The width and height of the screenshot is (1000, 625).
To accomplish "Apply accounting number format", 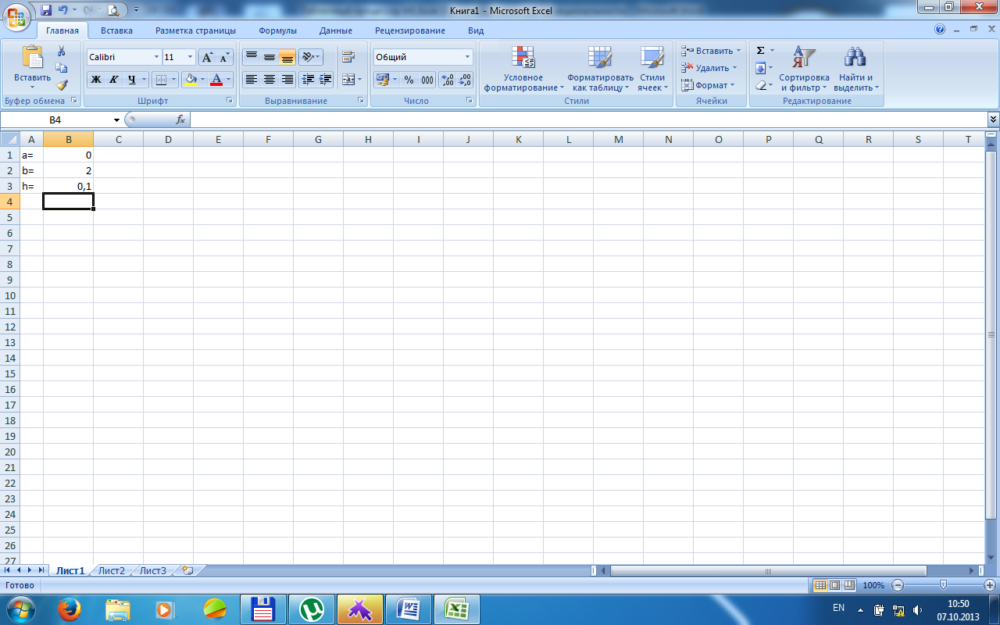I will pyautogui.click(x=382, y=80).
